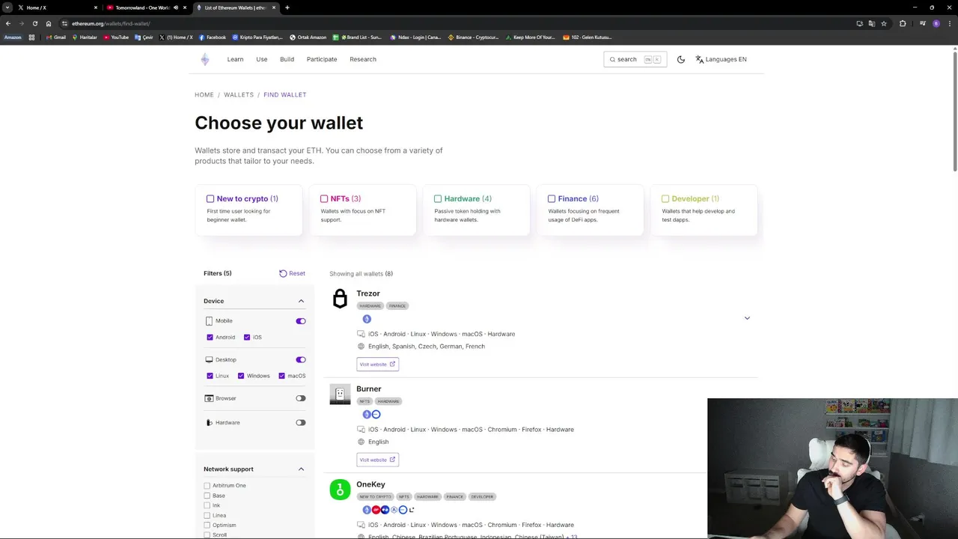Open the Research menu

(x=363, y=59)
